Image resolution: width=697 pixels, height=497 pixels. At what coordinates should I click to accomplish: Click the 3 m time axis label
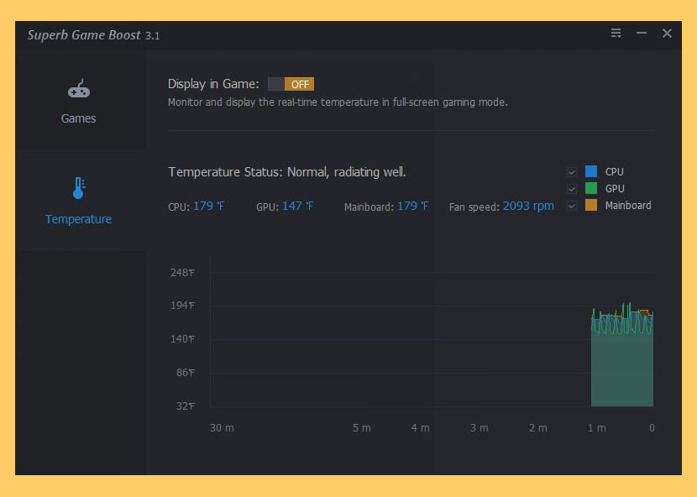pos(480,428)
